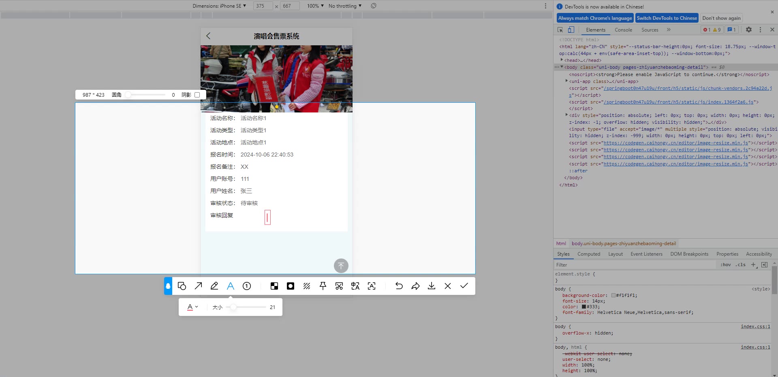Switch to the Sources tab

(650, 30)
